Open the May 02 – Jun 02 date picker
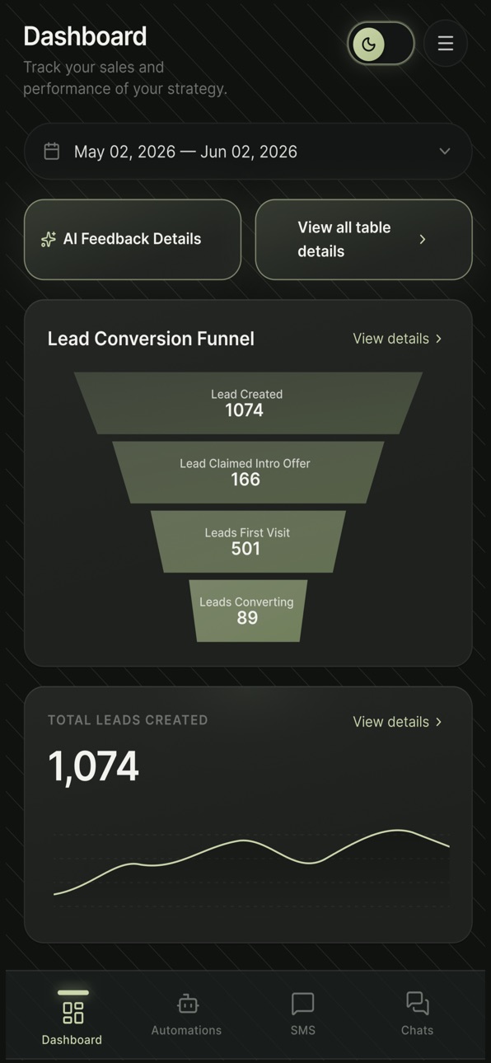 tap(248, 152)
